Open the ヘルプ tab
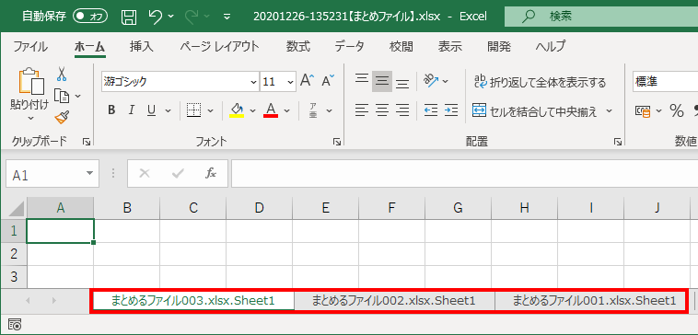Image resolution: width=698 pixels, height=335 pixels. (551, 46)
